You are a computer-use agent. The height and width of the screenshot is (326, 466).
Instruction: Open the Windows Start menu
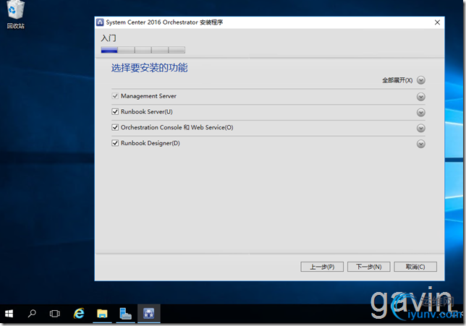coord(9,314)
